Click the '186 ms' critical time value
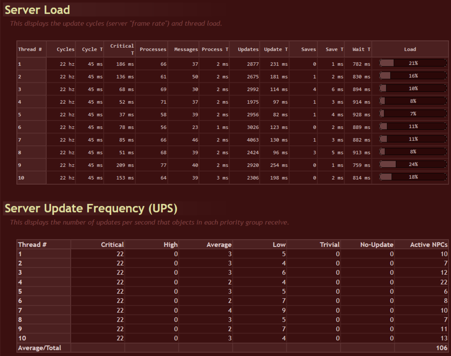 coord(125,64)
